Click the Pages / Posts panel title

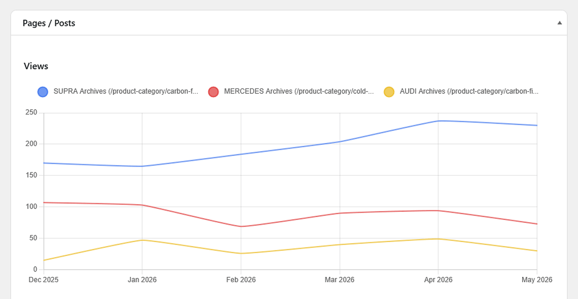tap(49, 23)
